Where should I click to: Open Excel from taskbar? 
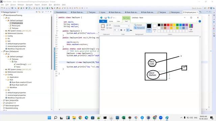(124, 118)
